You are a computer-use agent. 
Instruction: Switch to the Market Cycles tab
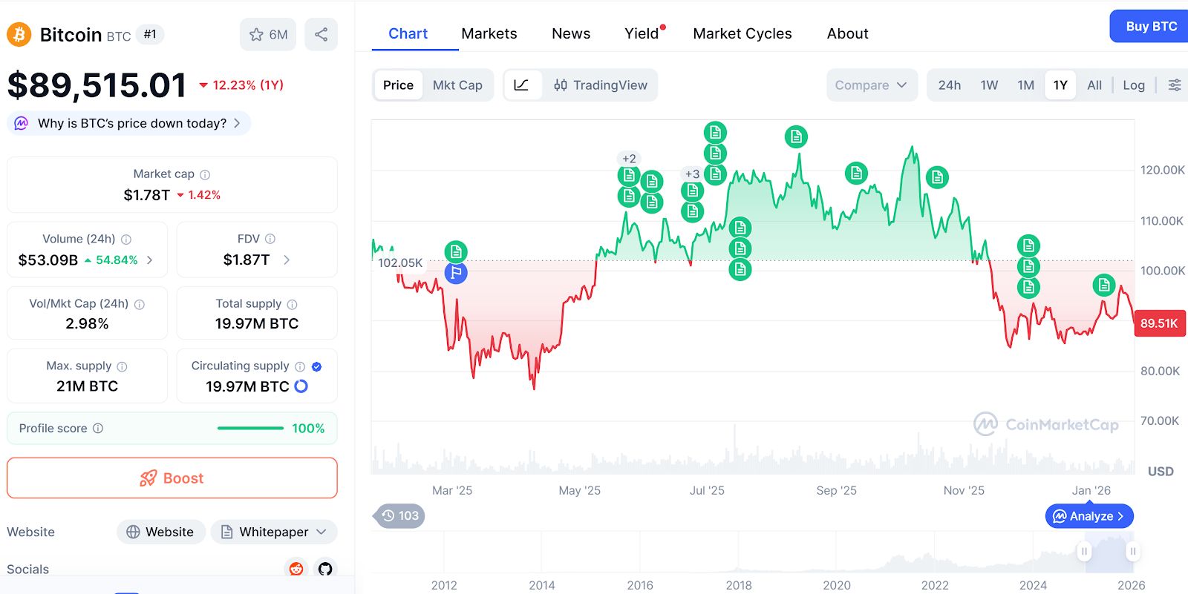[x=742, y=33]
